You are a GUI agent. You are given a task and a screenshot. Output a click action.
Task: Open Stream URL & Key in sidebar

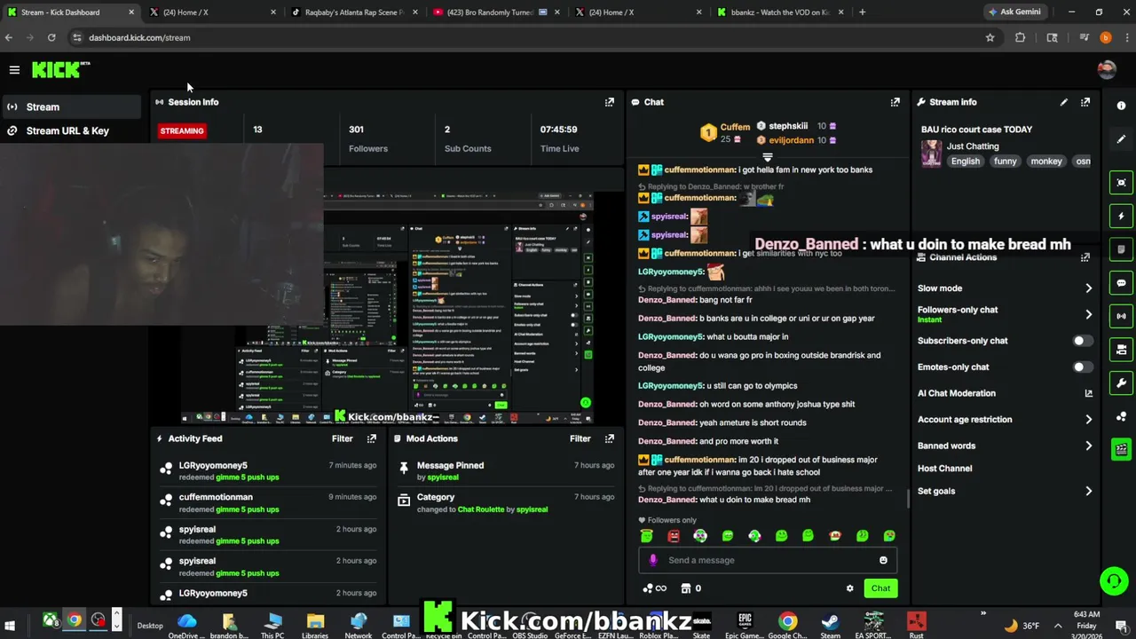pyautogui.click(x=71, y=130)
